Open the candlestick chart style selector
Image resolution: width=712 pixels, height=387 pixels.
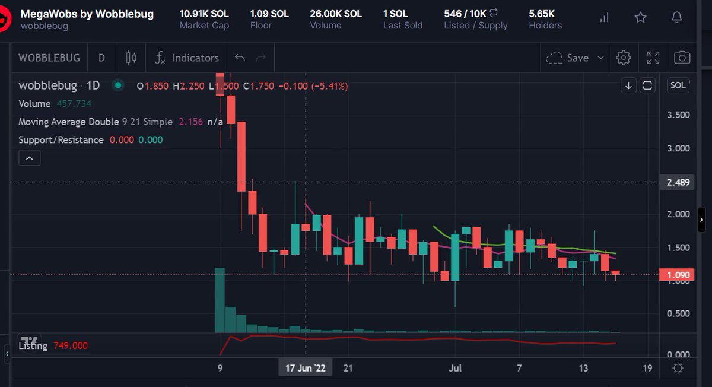[131, 58]
